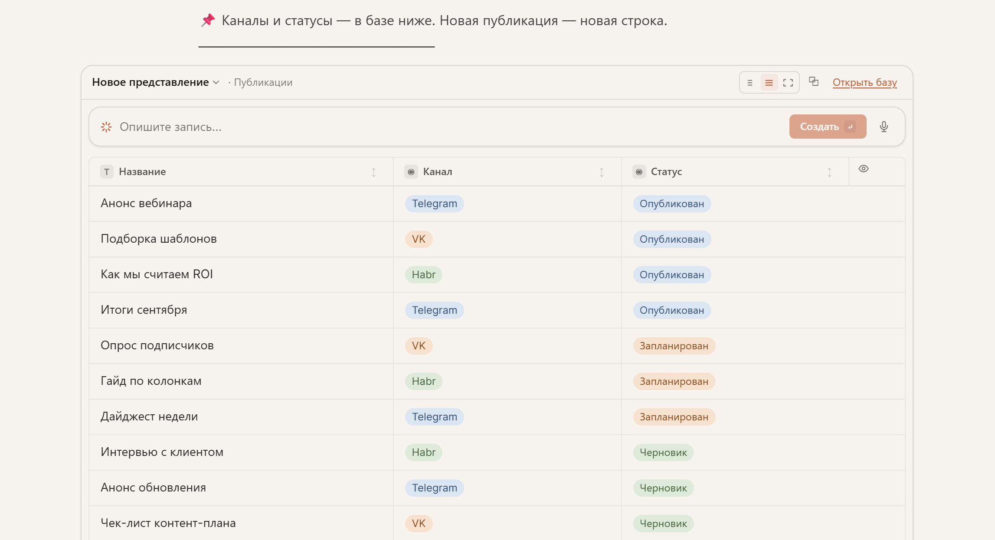
Task: Open the Гайд по колонкам record
Action: pyautogui.click(x=151, y=381)
